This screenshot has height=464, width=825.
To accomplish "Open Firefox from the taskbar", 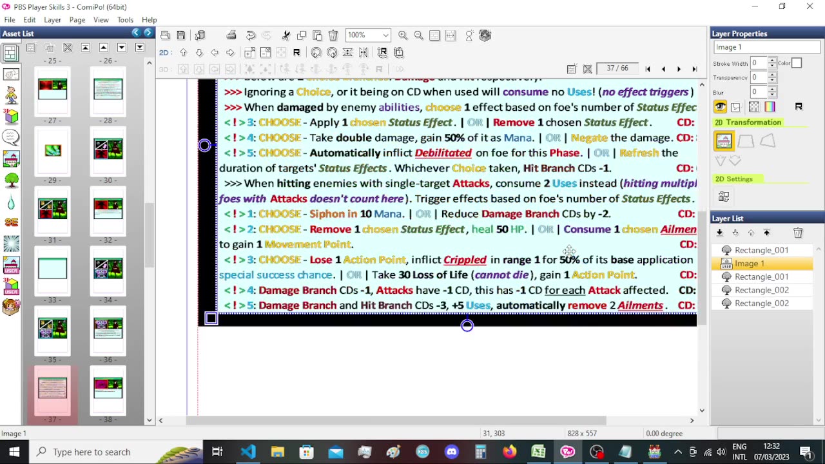I will coord(509,452).
